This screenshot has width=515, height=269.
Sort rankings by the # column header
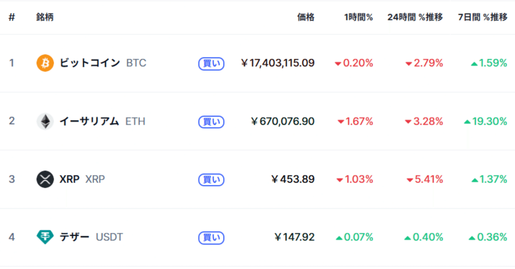(11, 17)
